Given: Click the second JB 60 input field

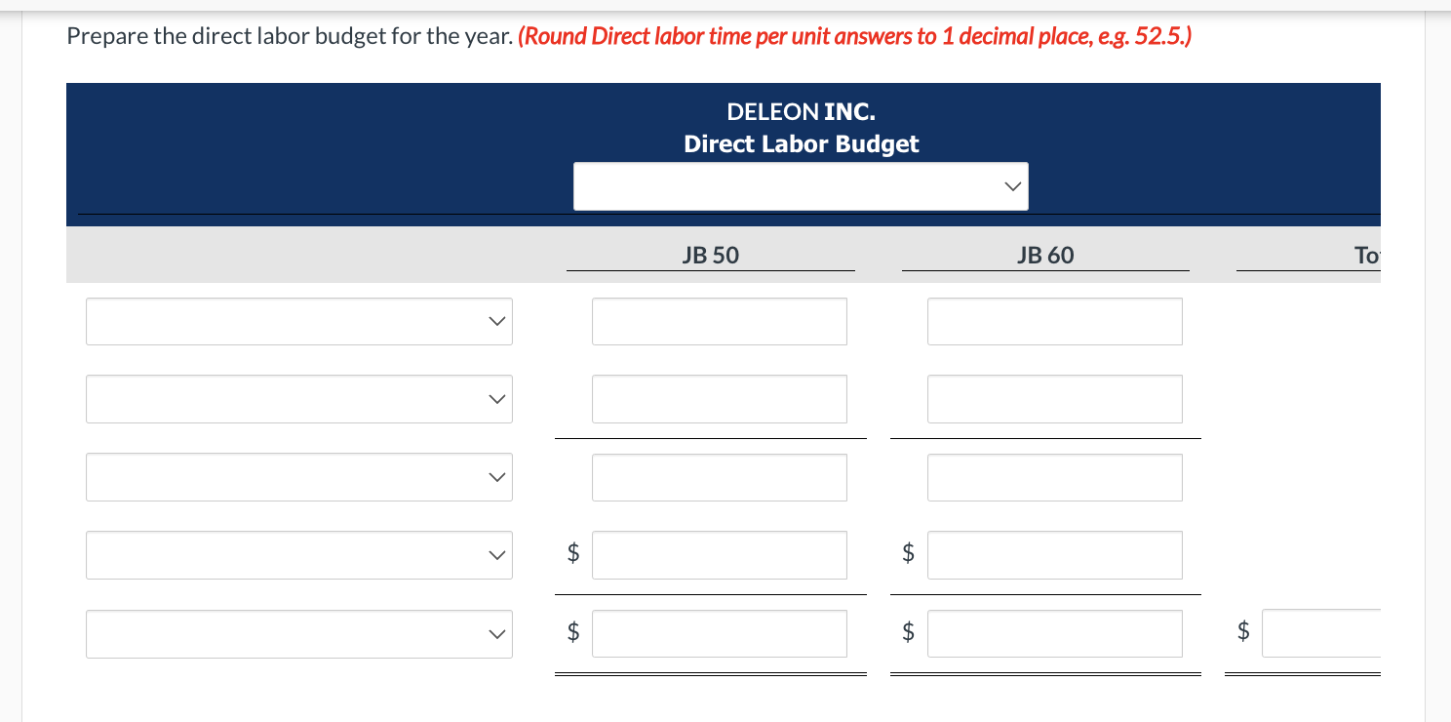Looking at the screenshot, I should (1054, 399).
